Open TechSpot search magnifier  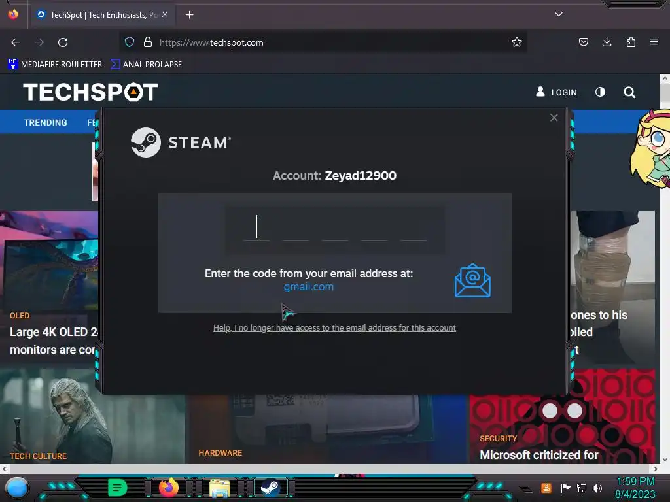pos(629,92)
